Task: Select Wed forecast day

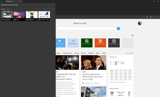Action: click(x=112, y=75)
